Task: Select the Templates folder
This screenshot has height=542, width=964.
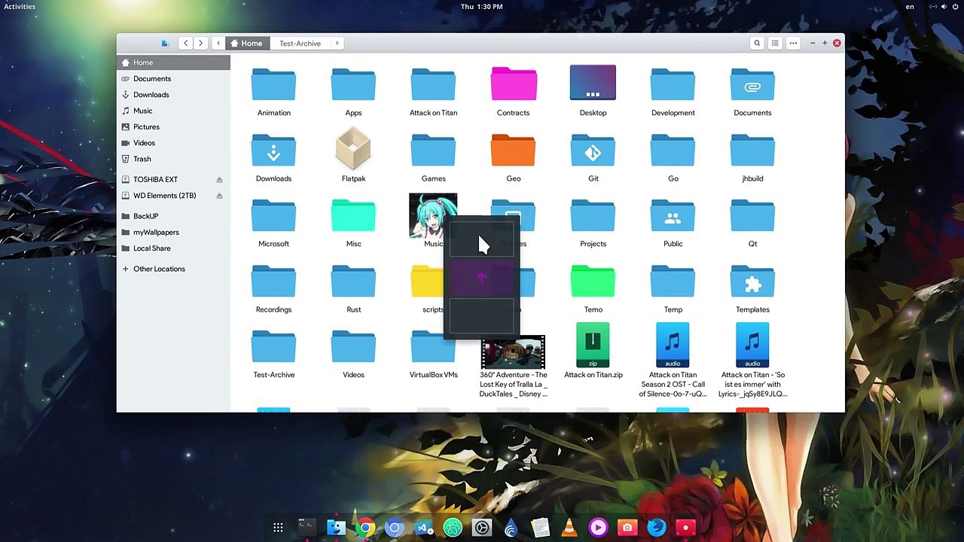Action: click(x=752, y=281)
